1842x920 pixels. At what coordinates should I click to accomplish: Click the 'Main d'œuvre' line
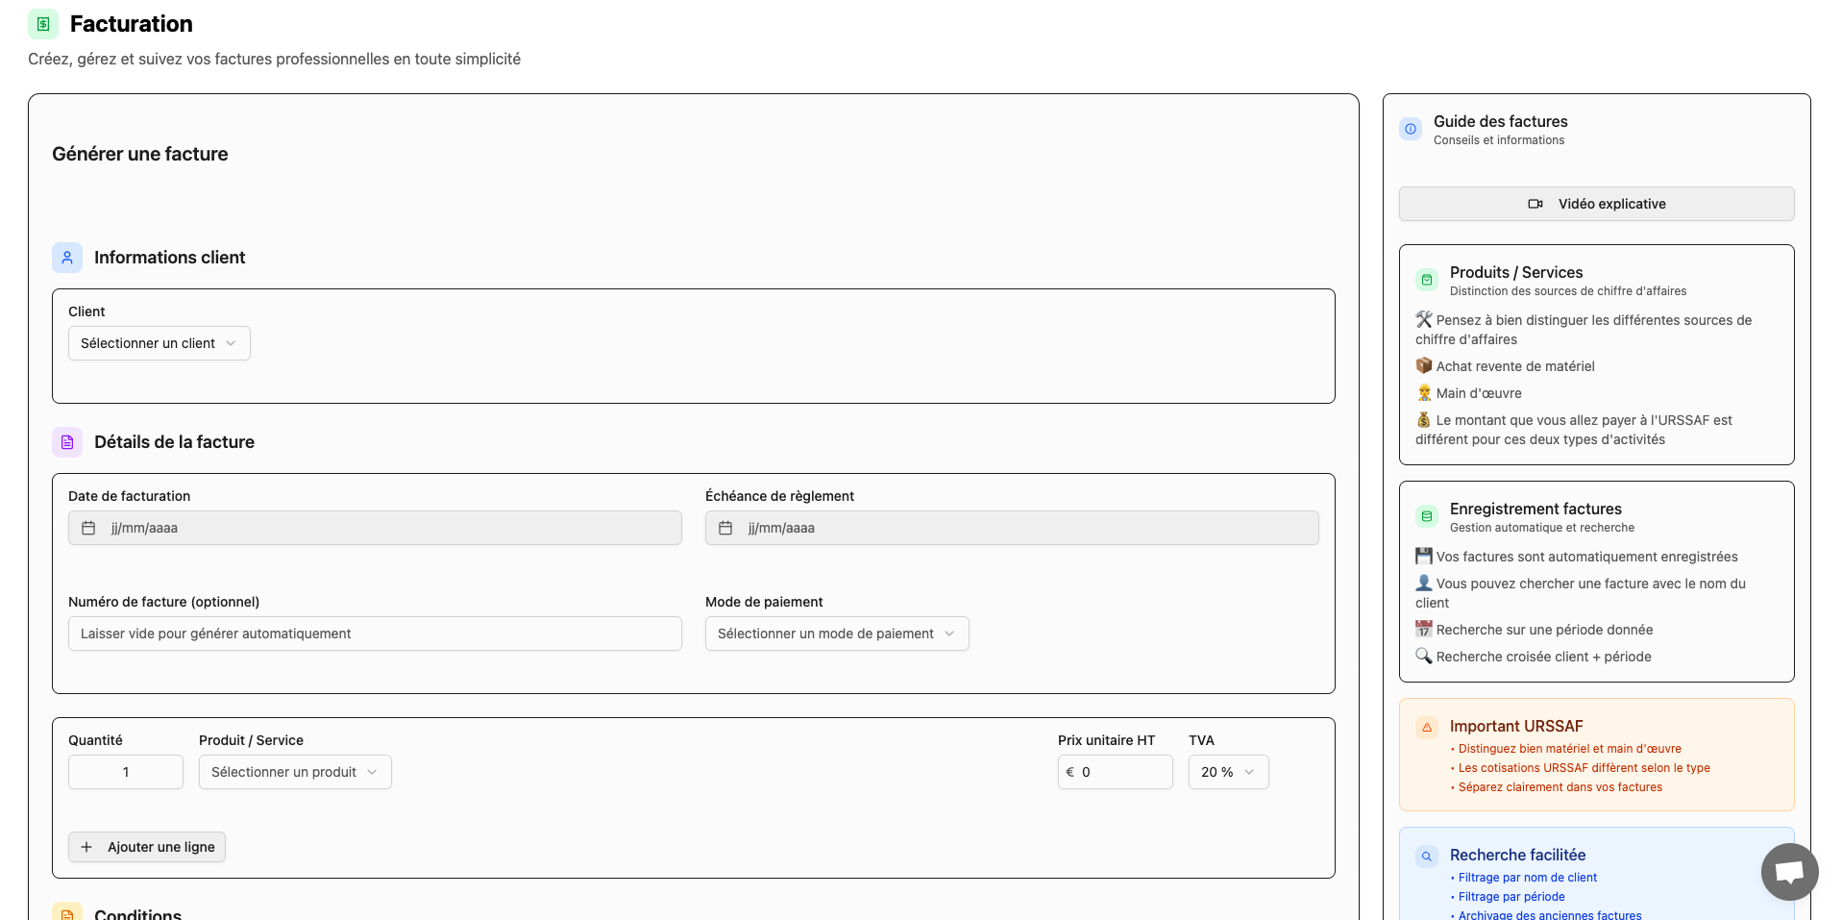coord(1468,393)
